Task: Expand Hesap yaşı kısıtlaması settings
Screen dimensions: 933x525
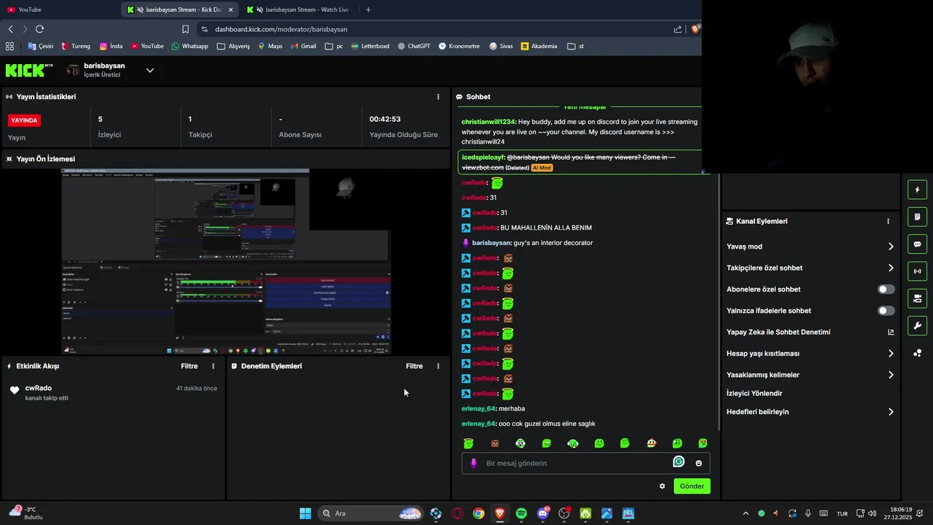Action: pyautogui.click(x=891, y=354)
